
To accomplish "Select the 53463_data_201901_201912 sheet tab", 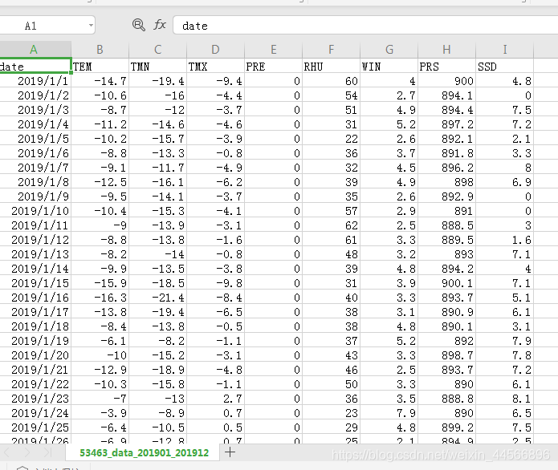I will pyautogui.click(x=144, y=452).
